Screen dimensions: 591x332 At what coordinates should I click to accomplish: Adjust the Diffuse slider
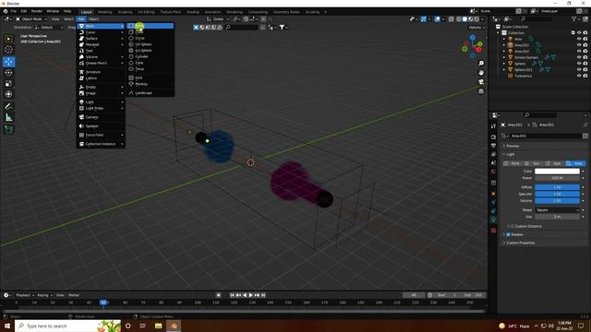(557, 187)
